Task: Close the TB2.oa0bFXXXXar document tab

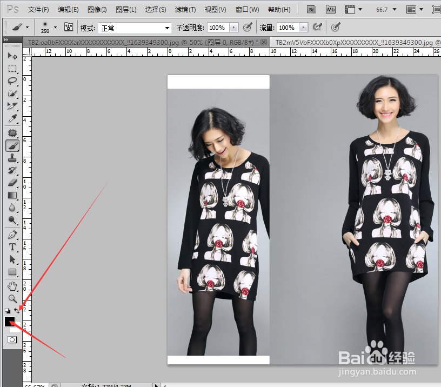Action: click(264, 42)
